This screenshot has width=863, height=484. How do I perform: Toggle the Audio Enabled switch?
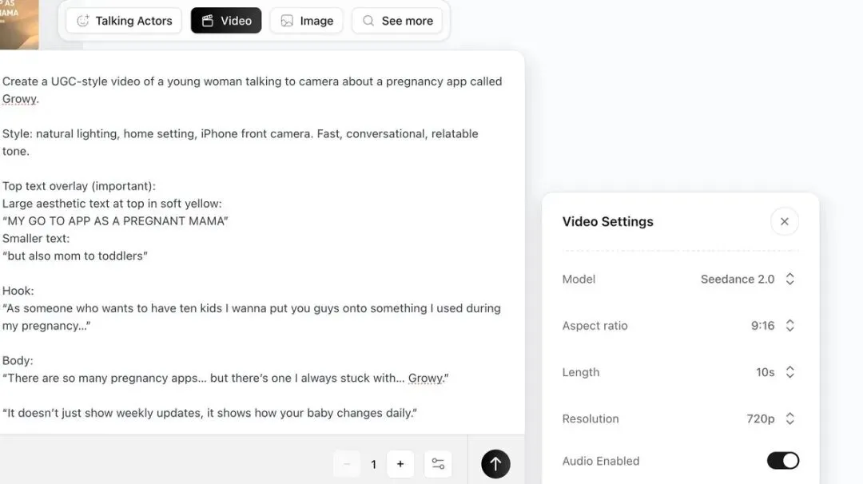point(782,461)
